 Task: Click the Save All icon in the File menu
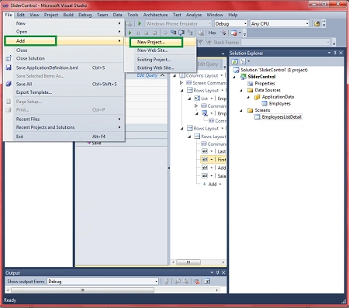[x=9, y=84]
